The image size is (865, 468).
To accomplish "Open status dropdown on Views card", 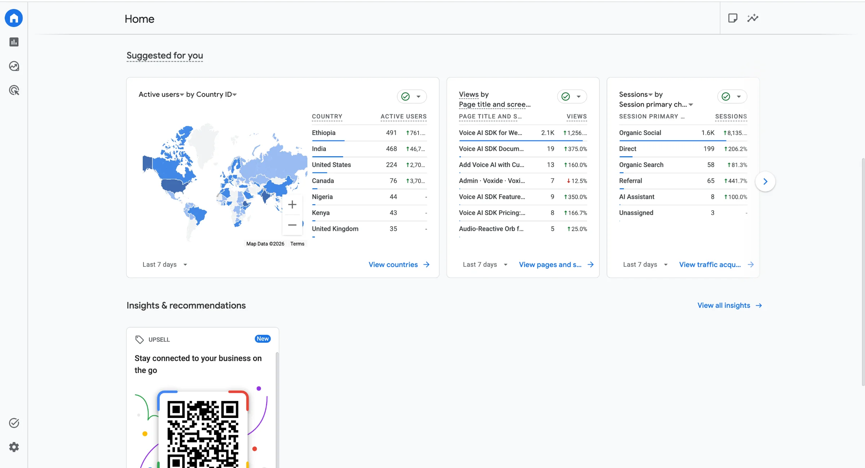I will 572,96.
